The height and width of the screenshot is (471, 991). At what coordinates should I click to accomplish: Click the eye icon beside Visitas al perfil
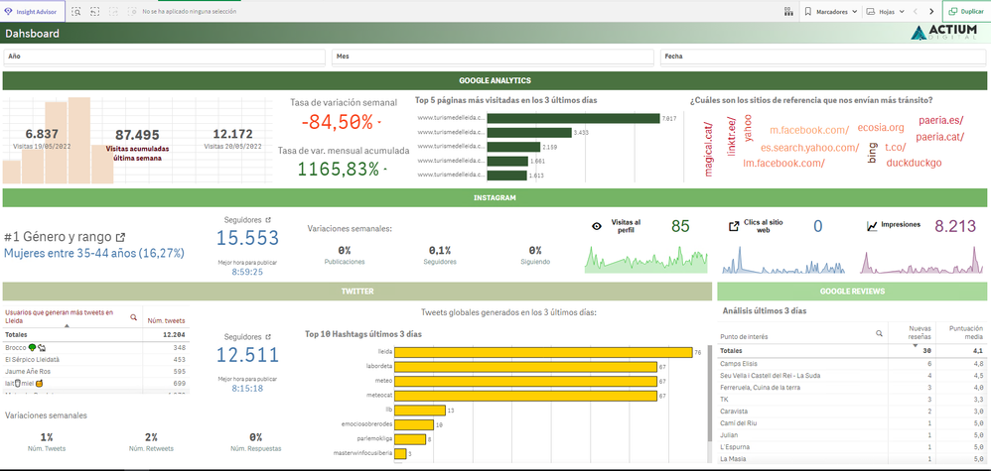[x=597, y=226]
